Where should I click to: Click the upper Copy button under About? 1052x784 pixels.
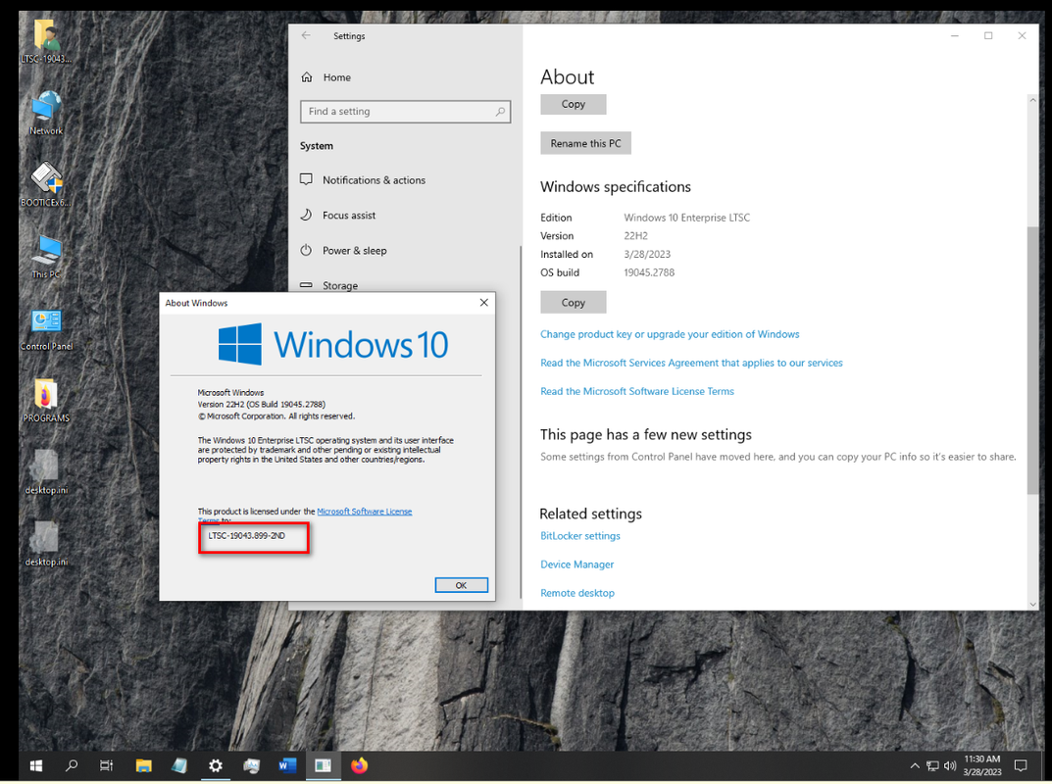click(x=573, y=104)
